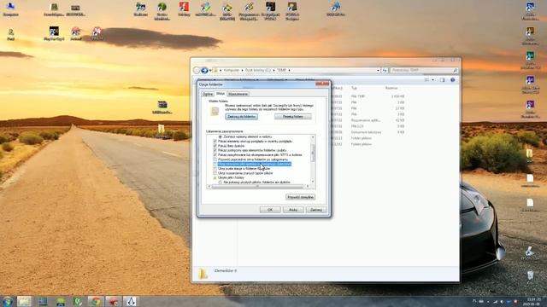Toggle 'Pokaż podręczny opis elementów folderów i pulpitu'
The height and width of the screenshot is (307, 547).
[x=215, y=150]
